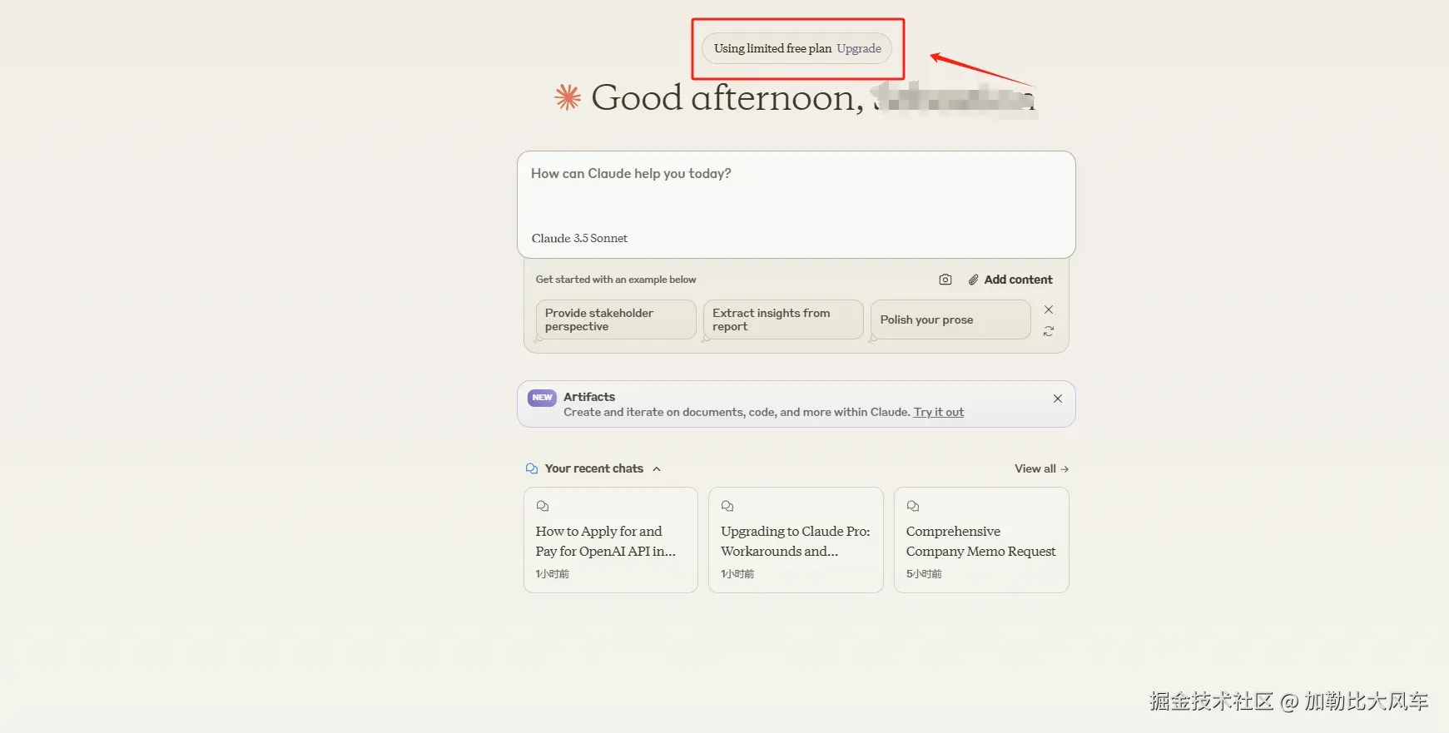Dismiss the example prompts with X
This screenshot has height=733, width=1449.
[1049, 310]
